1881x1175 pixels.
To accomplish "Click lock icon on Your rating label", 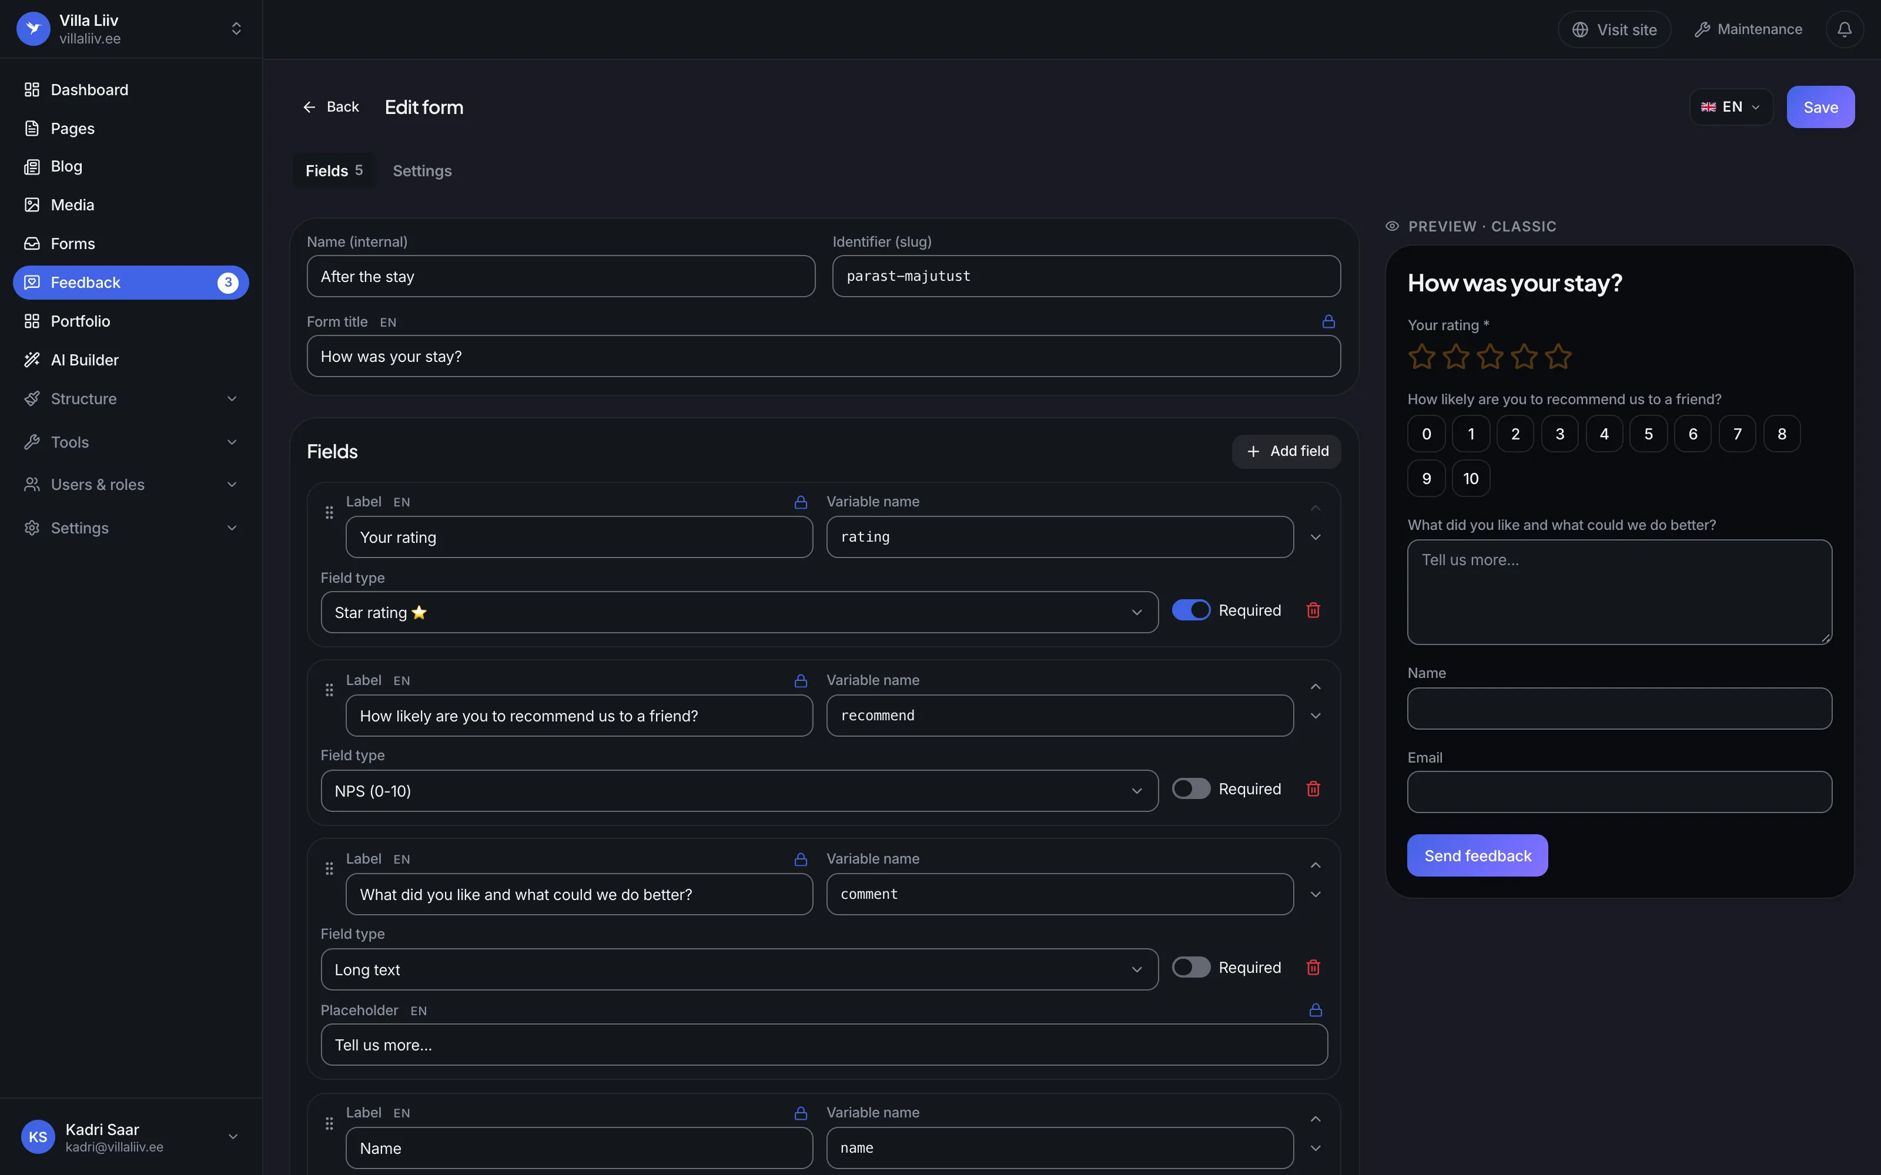I will (x=801, y=503).
